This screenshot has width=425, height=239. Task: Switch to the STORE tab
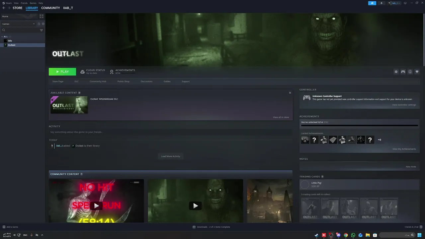pos(18,8)
